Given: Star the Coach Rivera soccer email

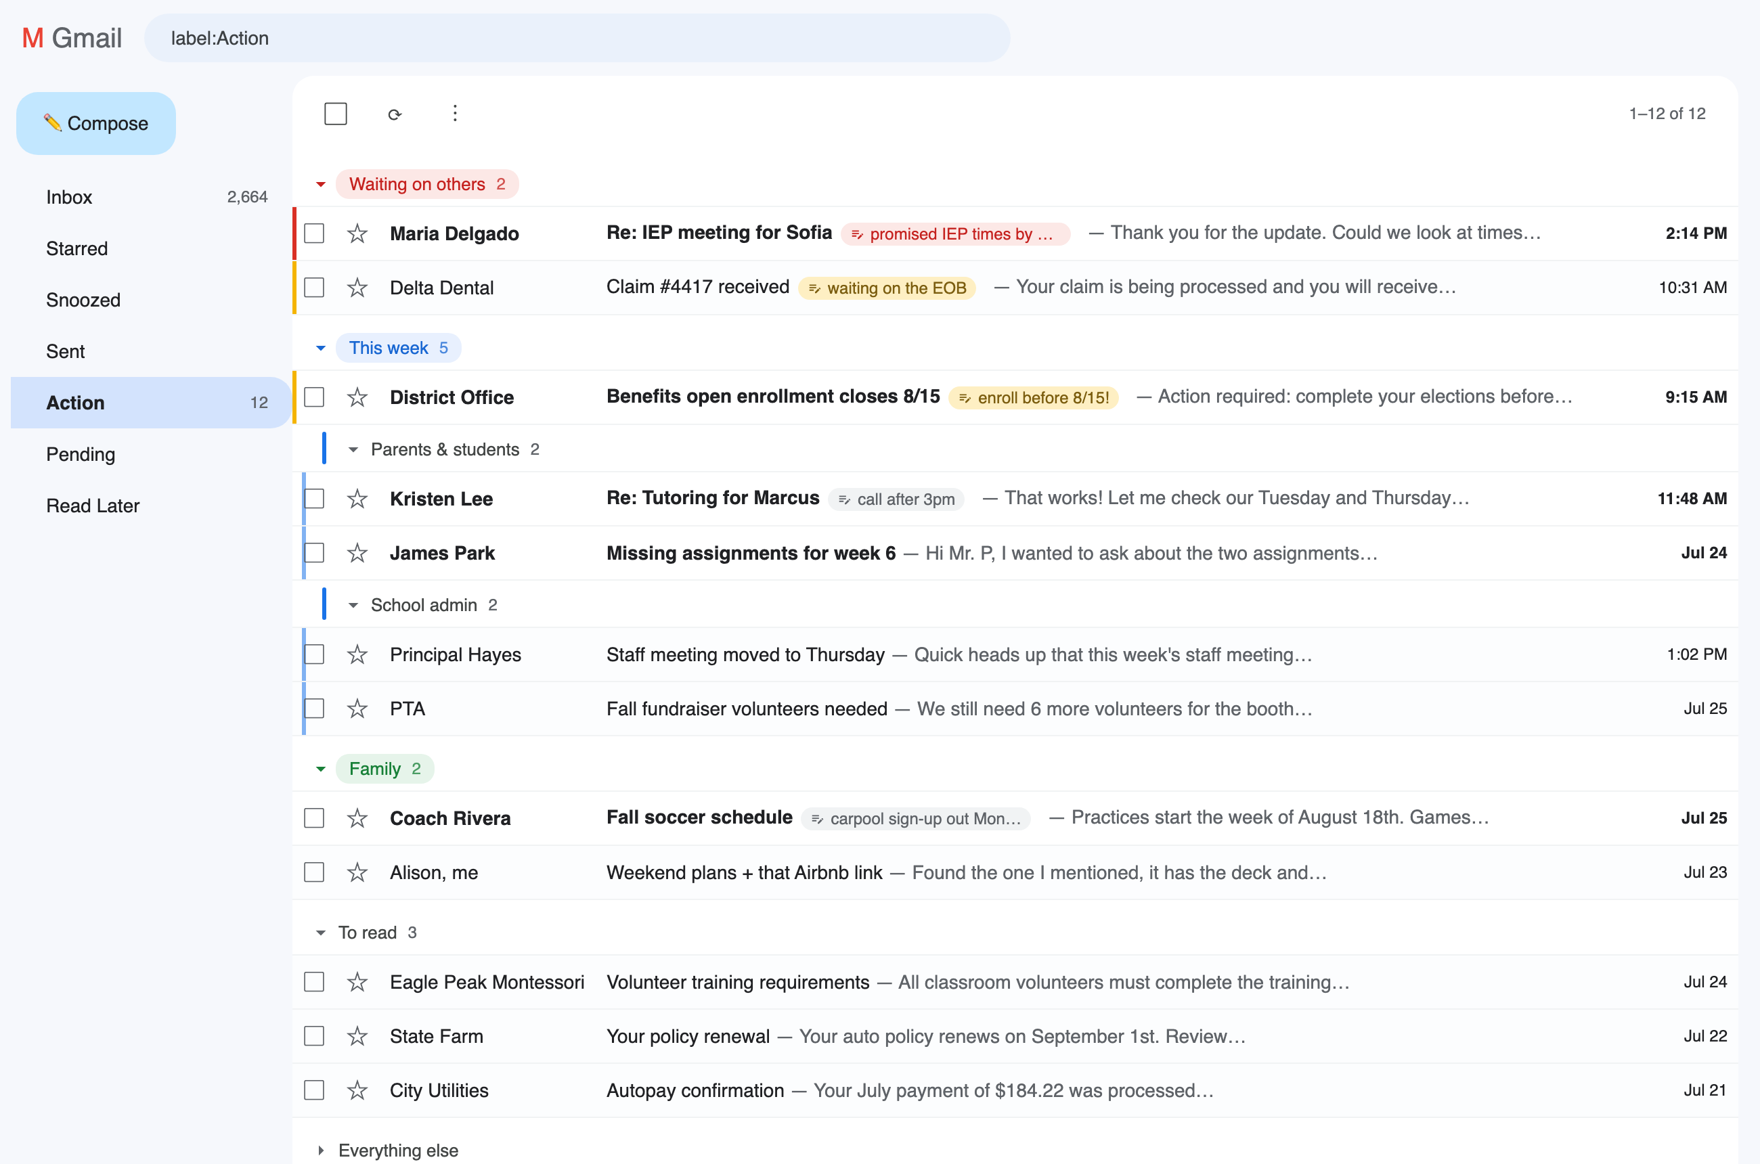Looking at the screenshot, I should coord(357,818).
